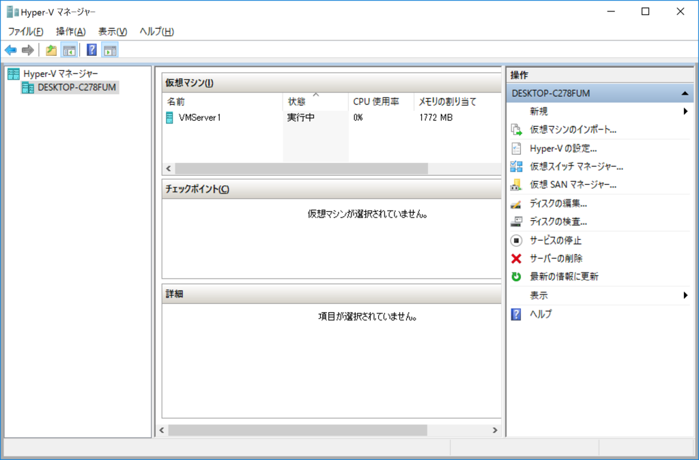
Task: Click ディスクの編集... action
Action: coord(558,204)
